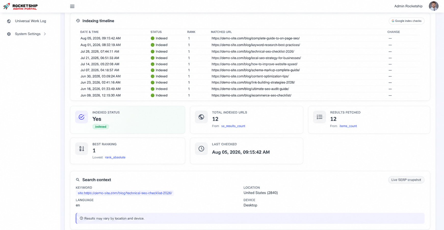Click the items_count link
The image size is (444, 230).
point(348,126)
